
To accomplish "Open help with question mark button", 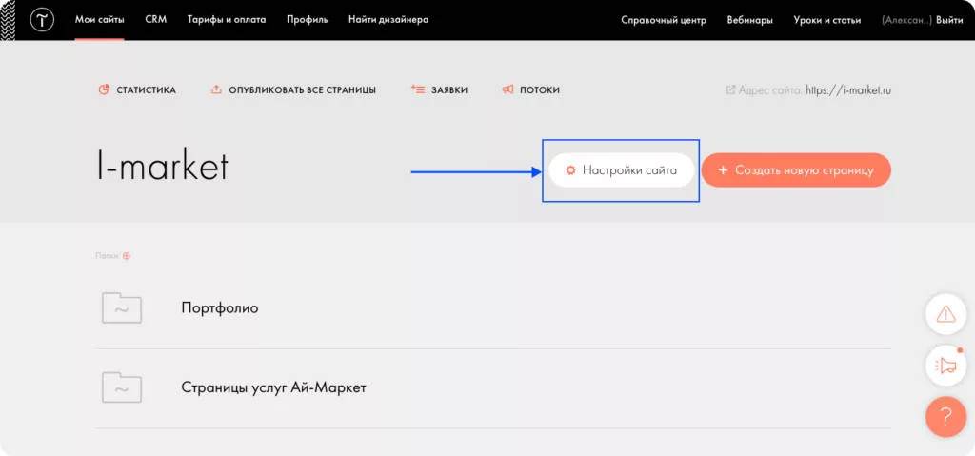I will tap(945, 416).
